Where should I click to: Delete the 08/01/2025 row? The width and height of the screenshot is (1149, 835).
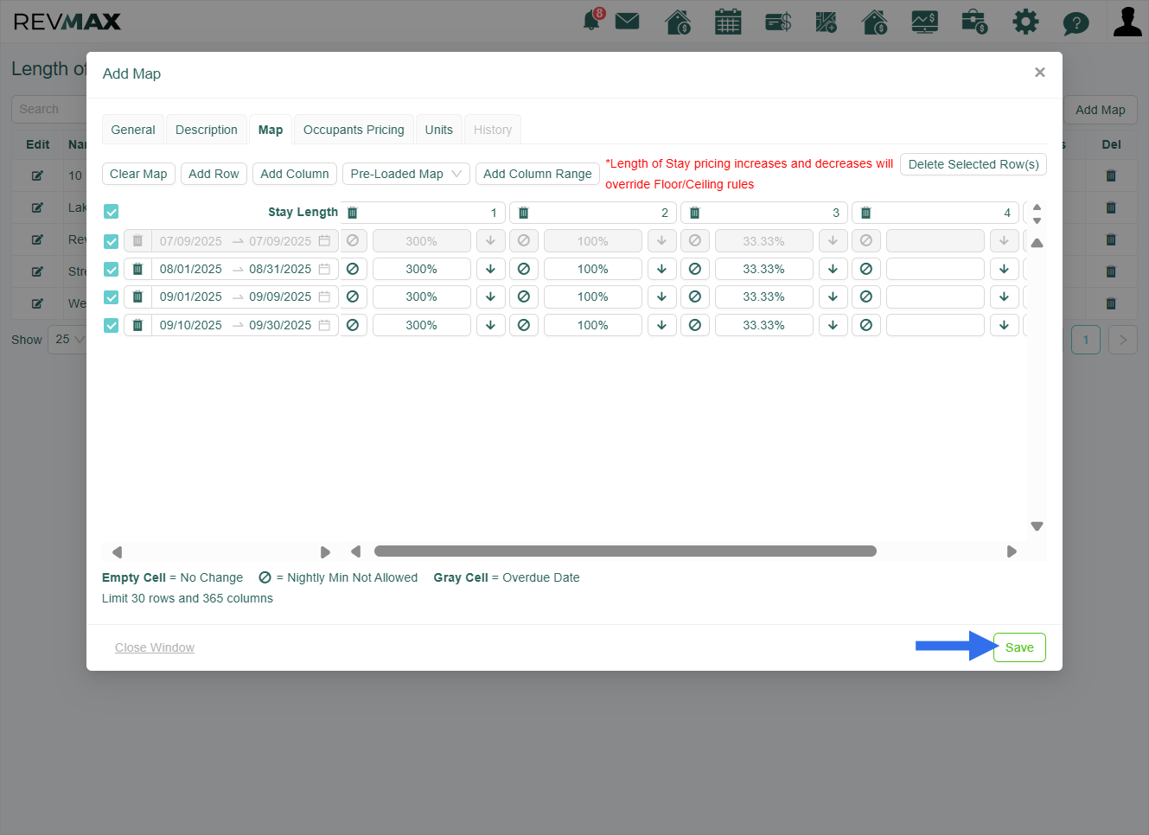coord(137,269)
